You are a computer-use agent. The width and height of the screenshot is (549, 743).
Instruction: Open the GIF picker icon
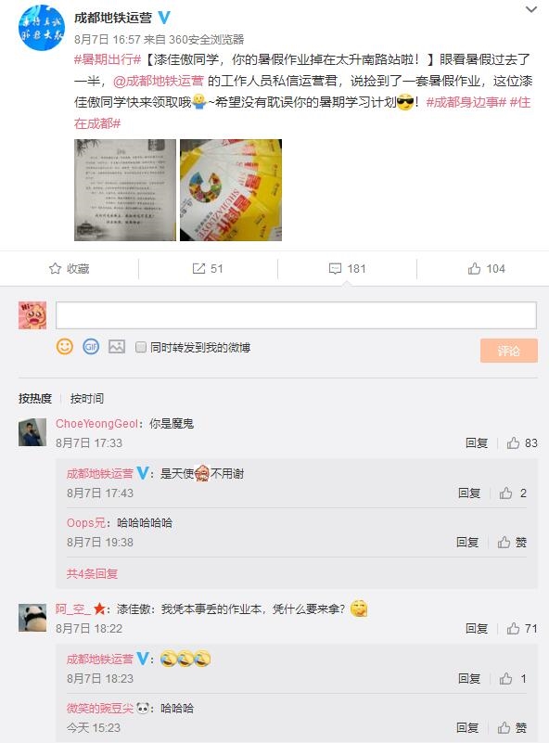tap(91, 347)
